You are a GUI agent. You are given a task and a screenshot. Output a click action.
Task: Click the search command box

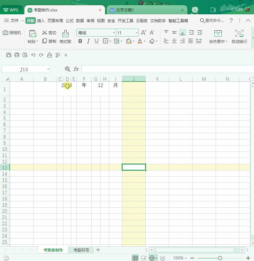pos(212,21)
